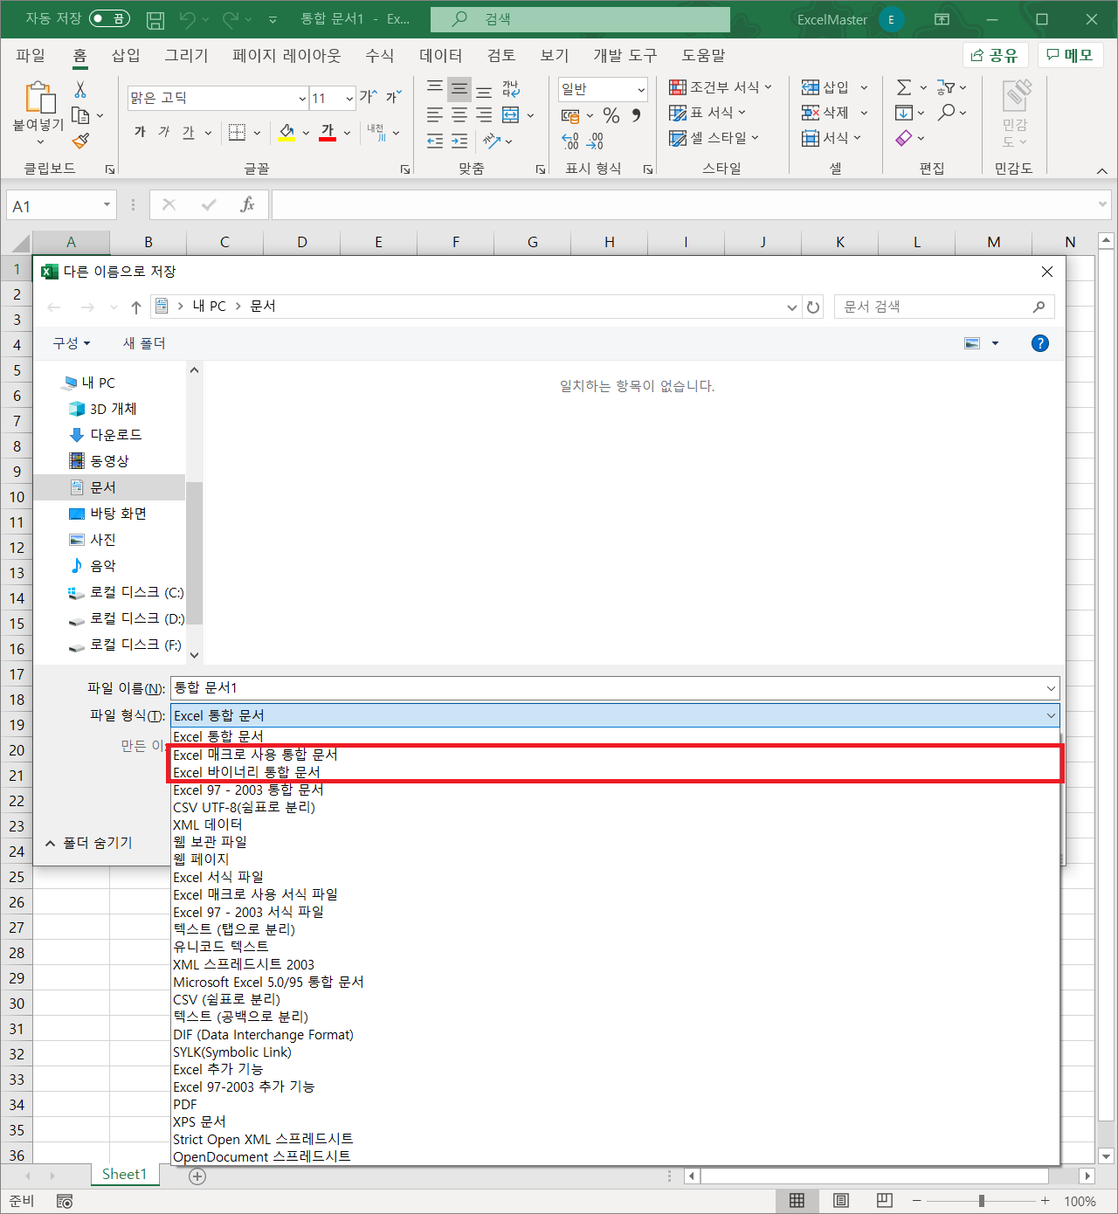This screenshot has height=1214, width=1118.
Task: Click the 메모 comments button
Action: [1070, 55]
